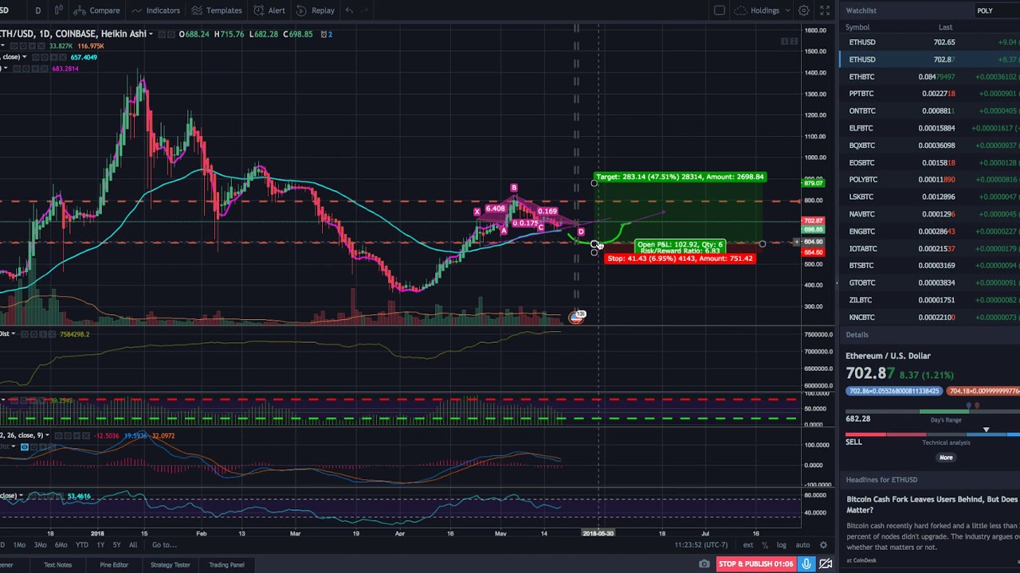Click Stop & Publish recording button

pos(755,564)
